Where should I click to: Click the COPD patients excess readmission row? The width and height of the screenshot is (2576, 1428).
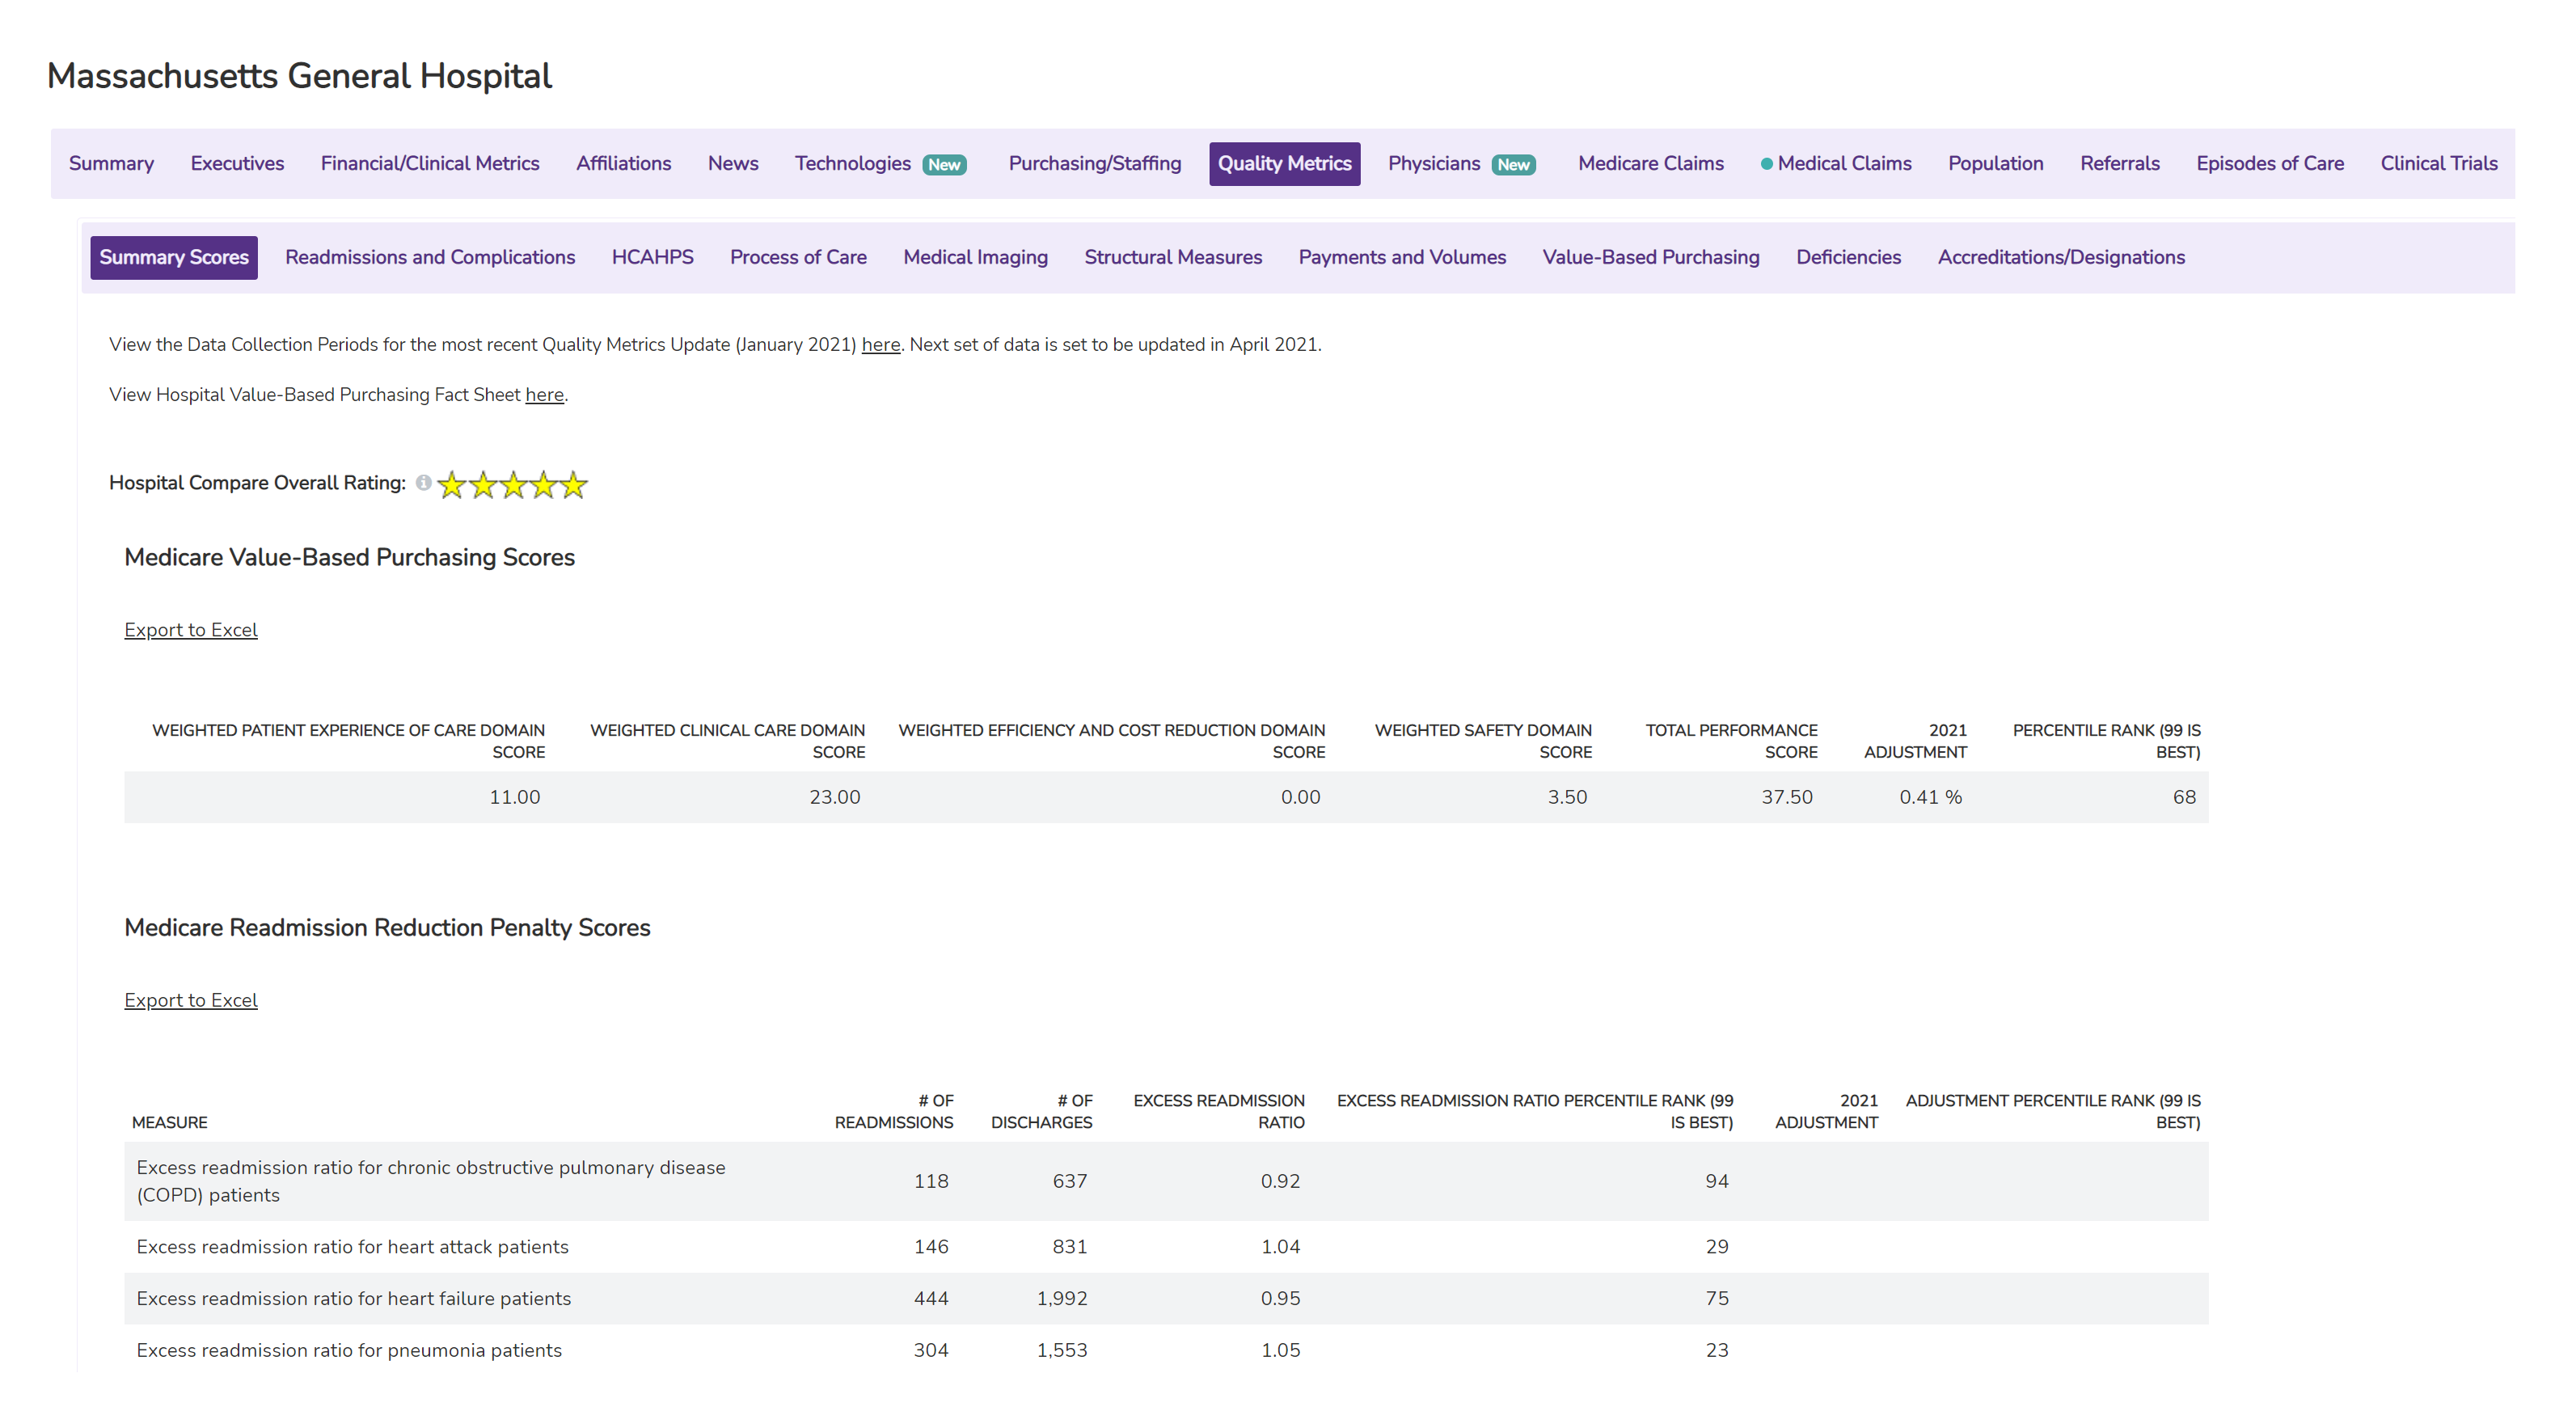click(x=1166, y=1181)
